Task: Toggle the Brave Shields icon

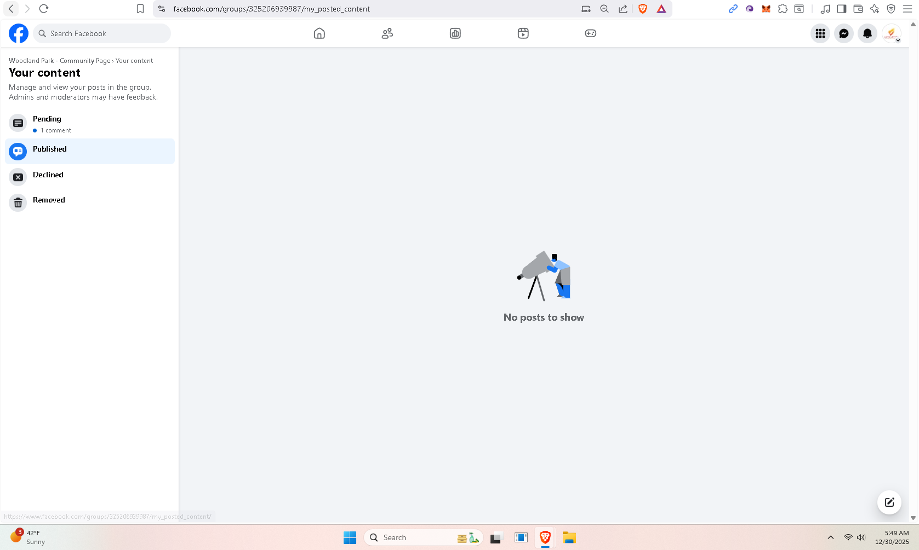Action: (x=643, y=9)
